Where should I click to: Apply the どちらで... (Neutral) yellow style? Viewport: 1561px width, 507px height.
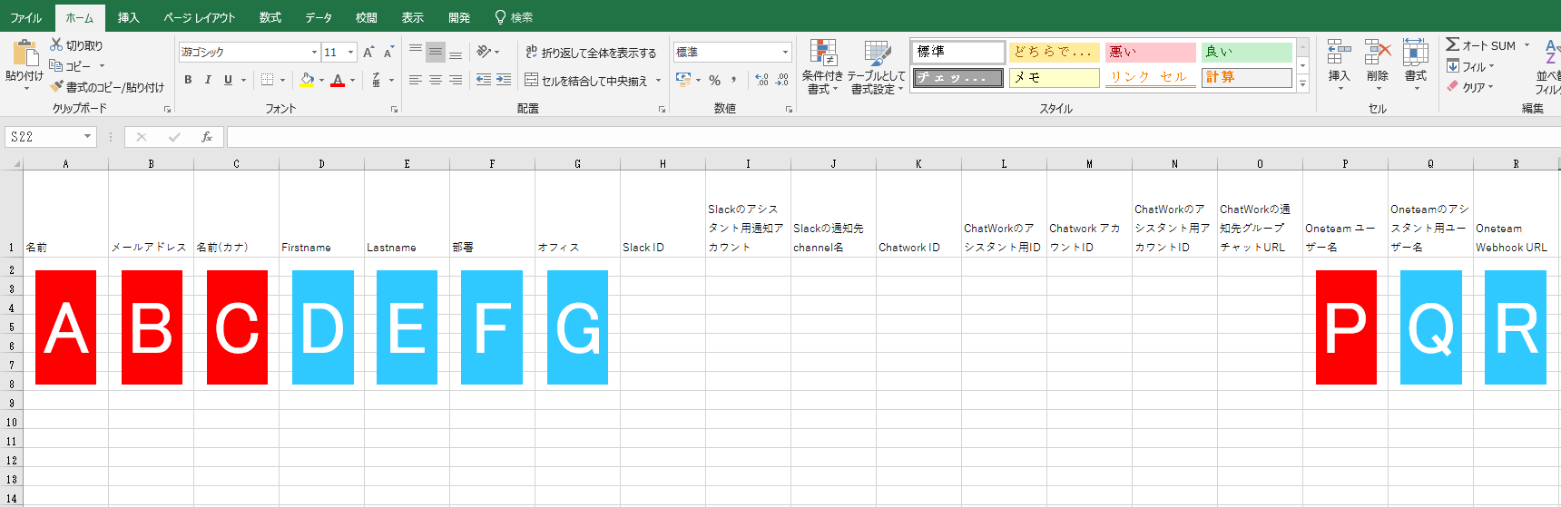(1055, 52)
